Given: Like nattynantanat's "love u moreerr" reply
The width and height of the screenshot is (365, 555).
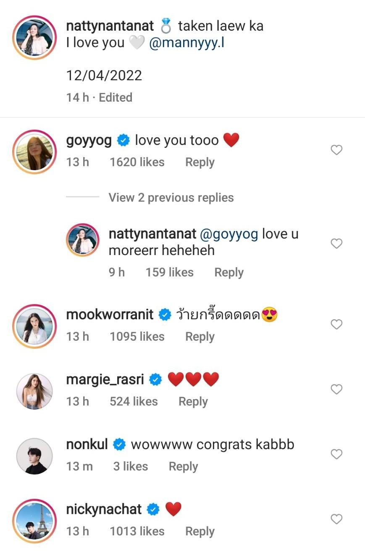Looking at the screenshot, I should tap(336, 244).
